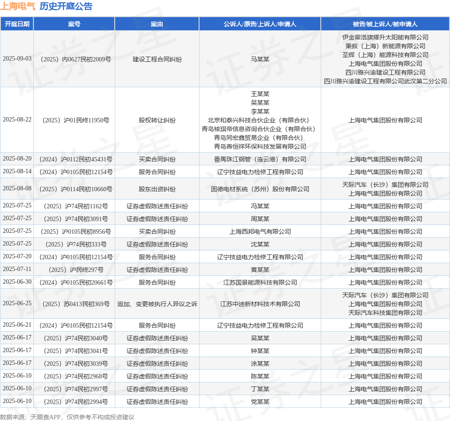
Task: Click case number (2025)沪0105民初8956号
Action: [74, 232]
